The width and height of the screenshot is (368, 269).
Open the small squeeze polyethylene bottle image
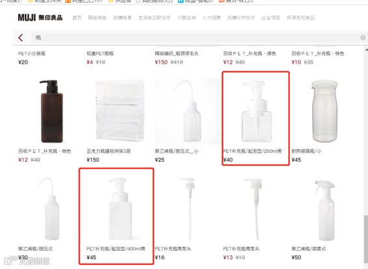[188, 110]
